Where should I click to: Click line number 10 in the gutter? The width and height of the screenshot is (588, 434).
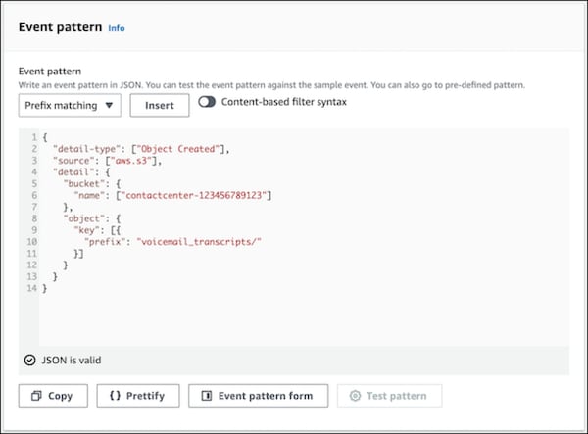(32, 242)
